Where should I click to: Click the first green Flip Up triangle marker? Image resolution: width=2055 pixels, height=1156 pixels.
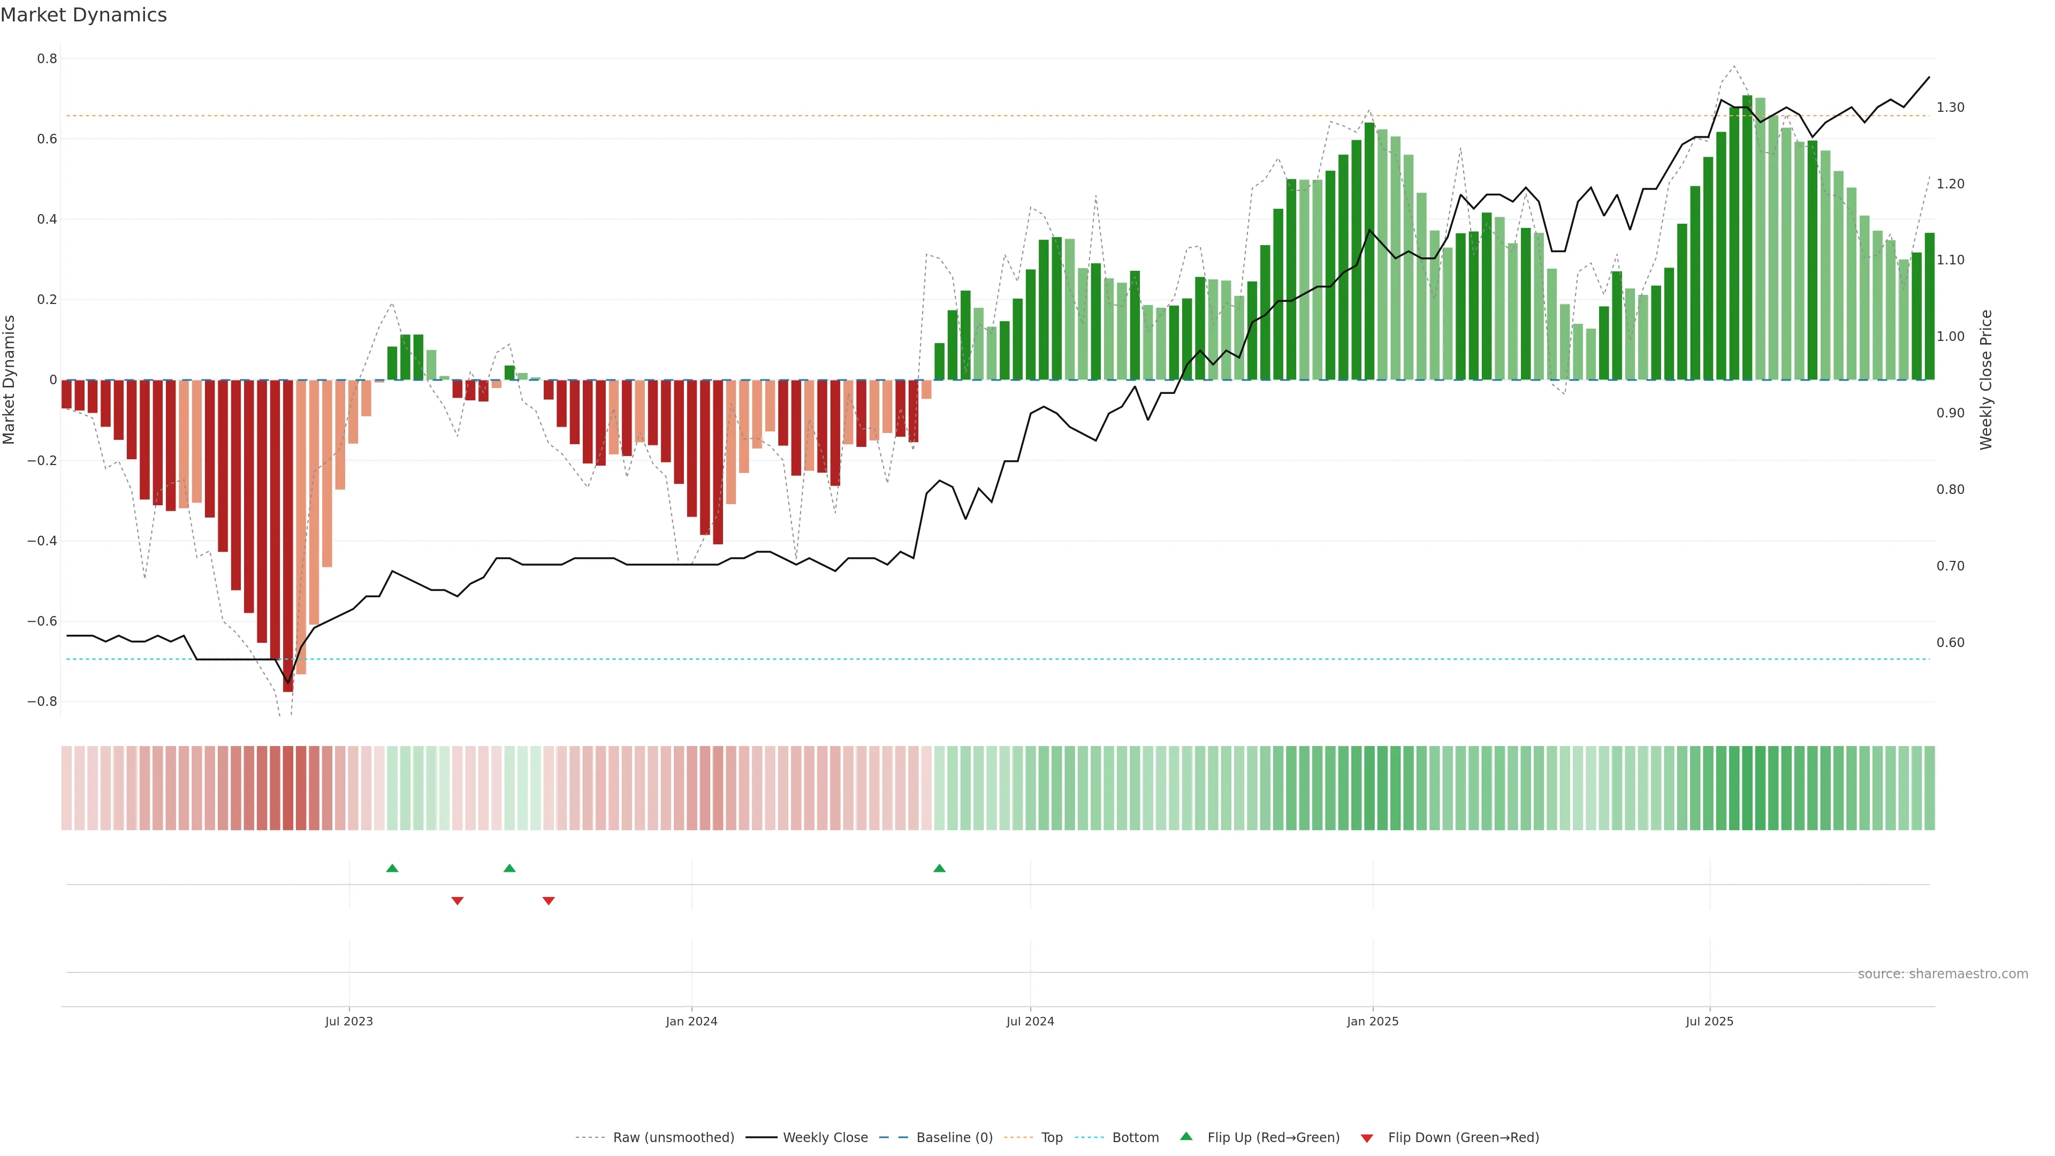(392, 868)
